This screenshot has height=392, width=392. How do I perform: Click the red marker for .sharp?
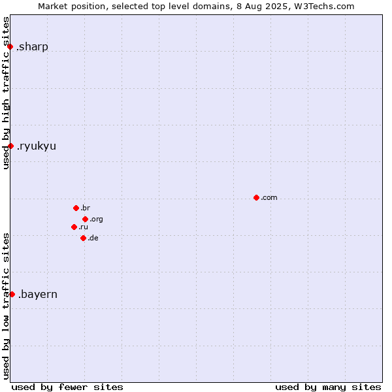pyautogui.click(x=10, y=47)
